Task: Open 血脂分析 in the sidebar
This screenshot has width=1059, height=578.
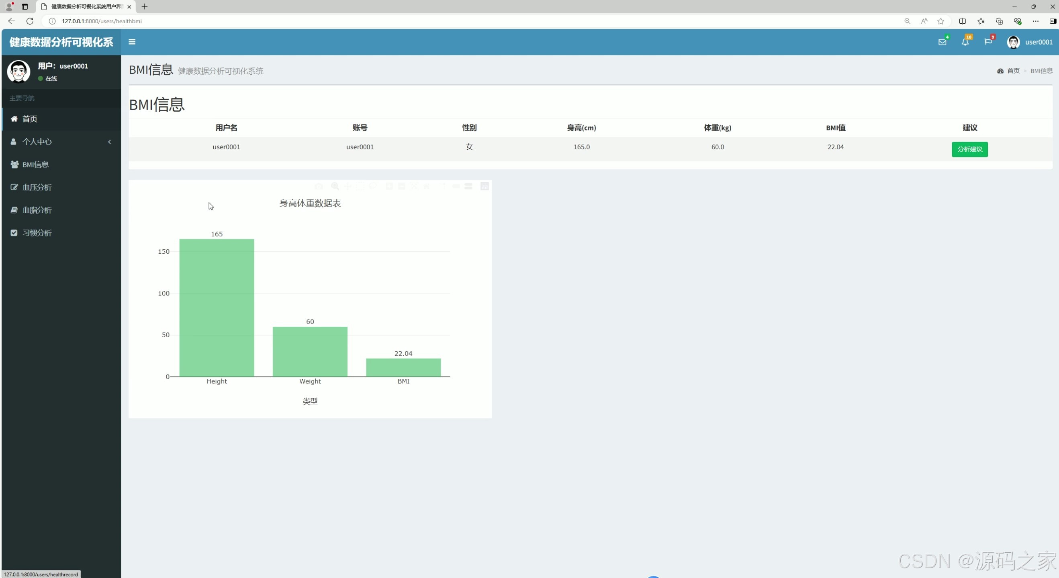Action: tap(37, 210)
